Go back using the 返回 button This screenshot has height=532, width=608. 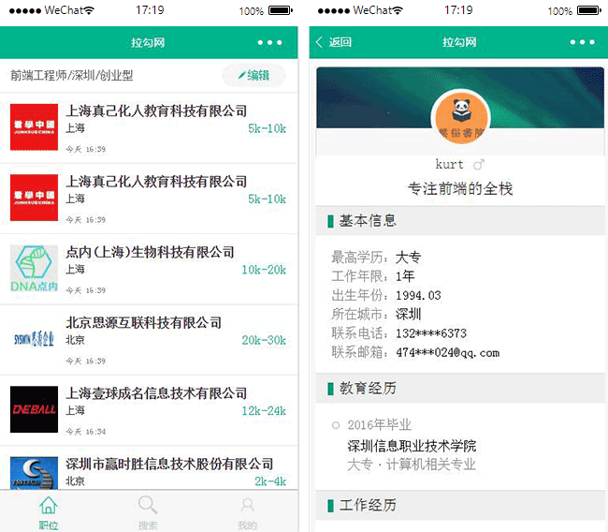point(334,42)
